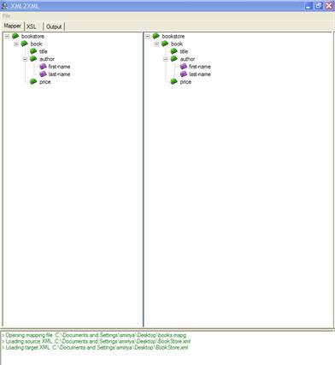Click the source book green node icon
This screenshot has height=365, width=335.
click(x=25, y=44)
